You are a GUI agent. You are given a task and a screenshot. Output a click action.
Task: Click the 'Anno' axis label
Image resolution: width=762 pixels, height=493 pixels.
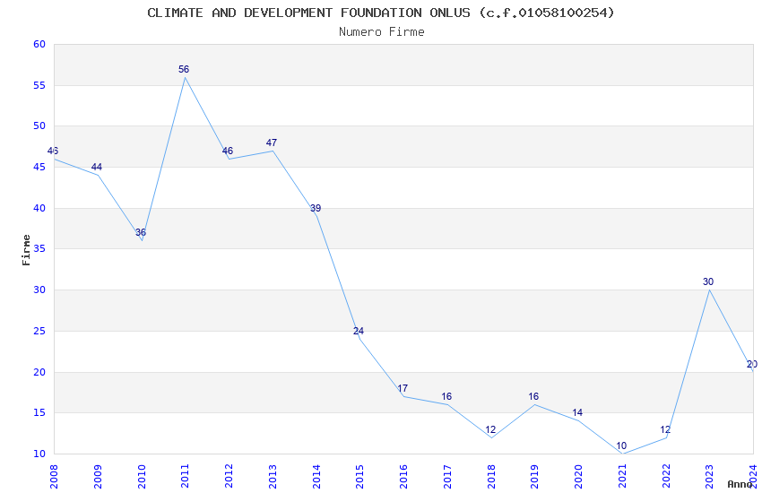(x=740, y=484)
